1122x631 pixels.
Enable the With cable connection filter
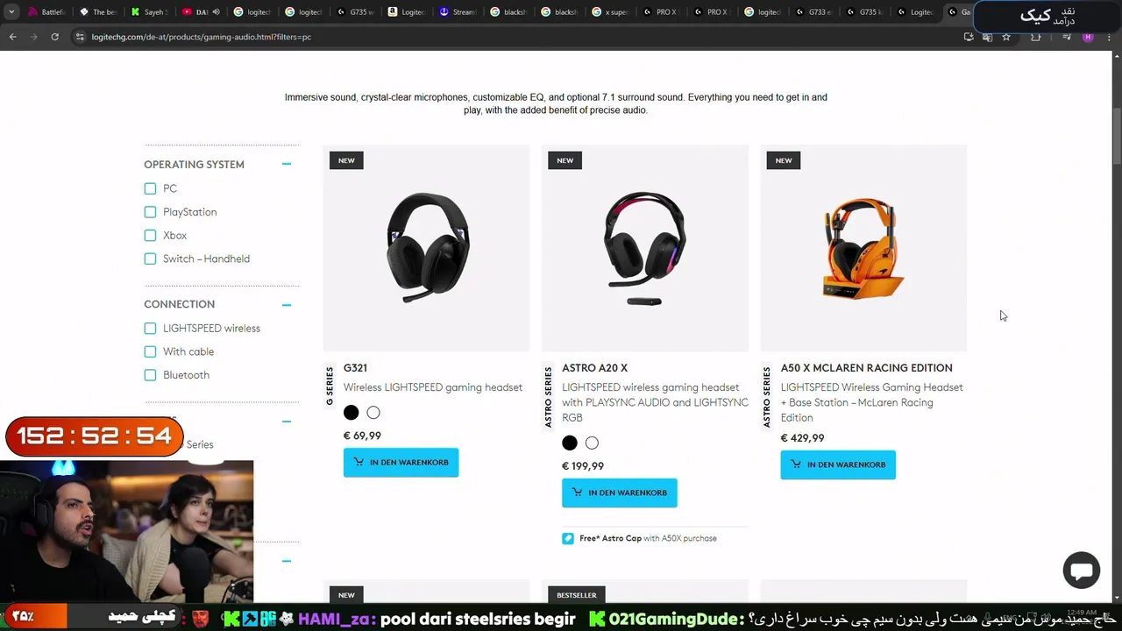(150, 351)
